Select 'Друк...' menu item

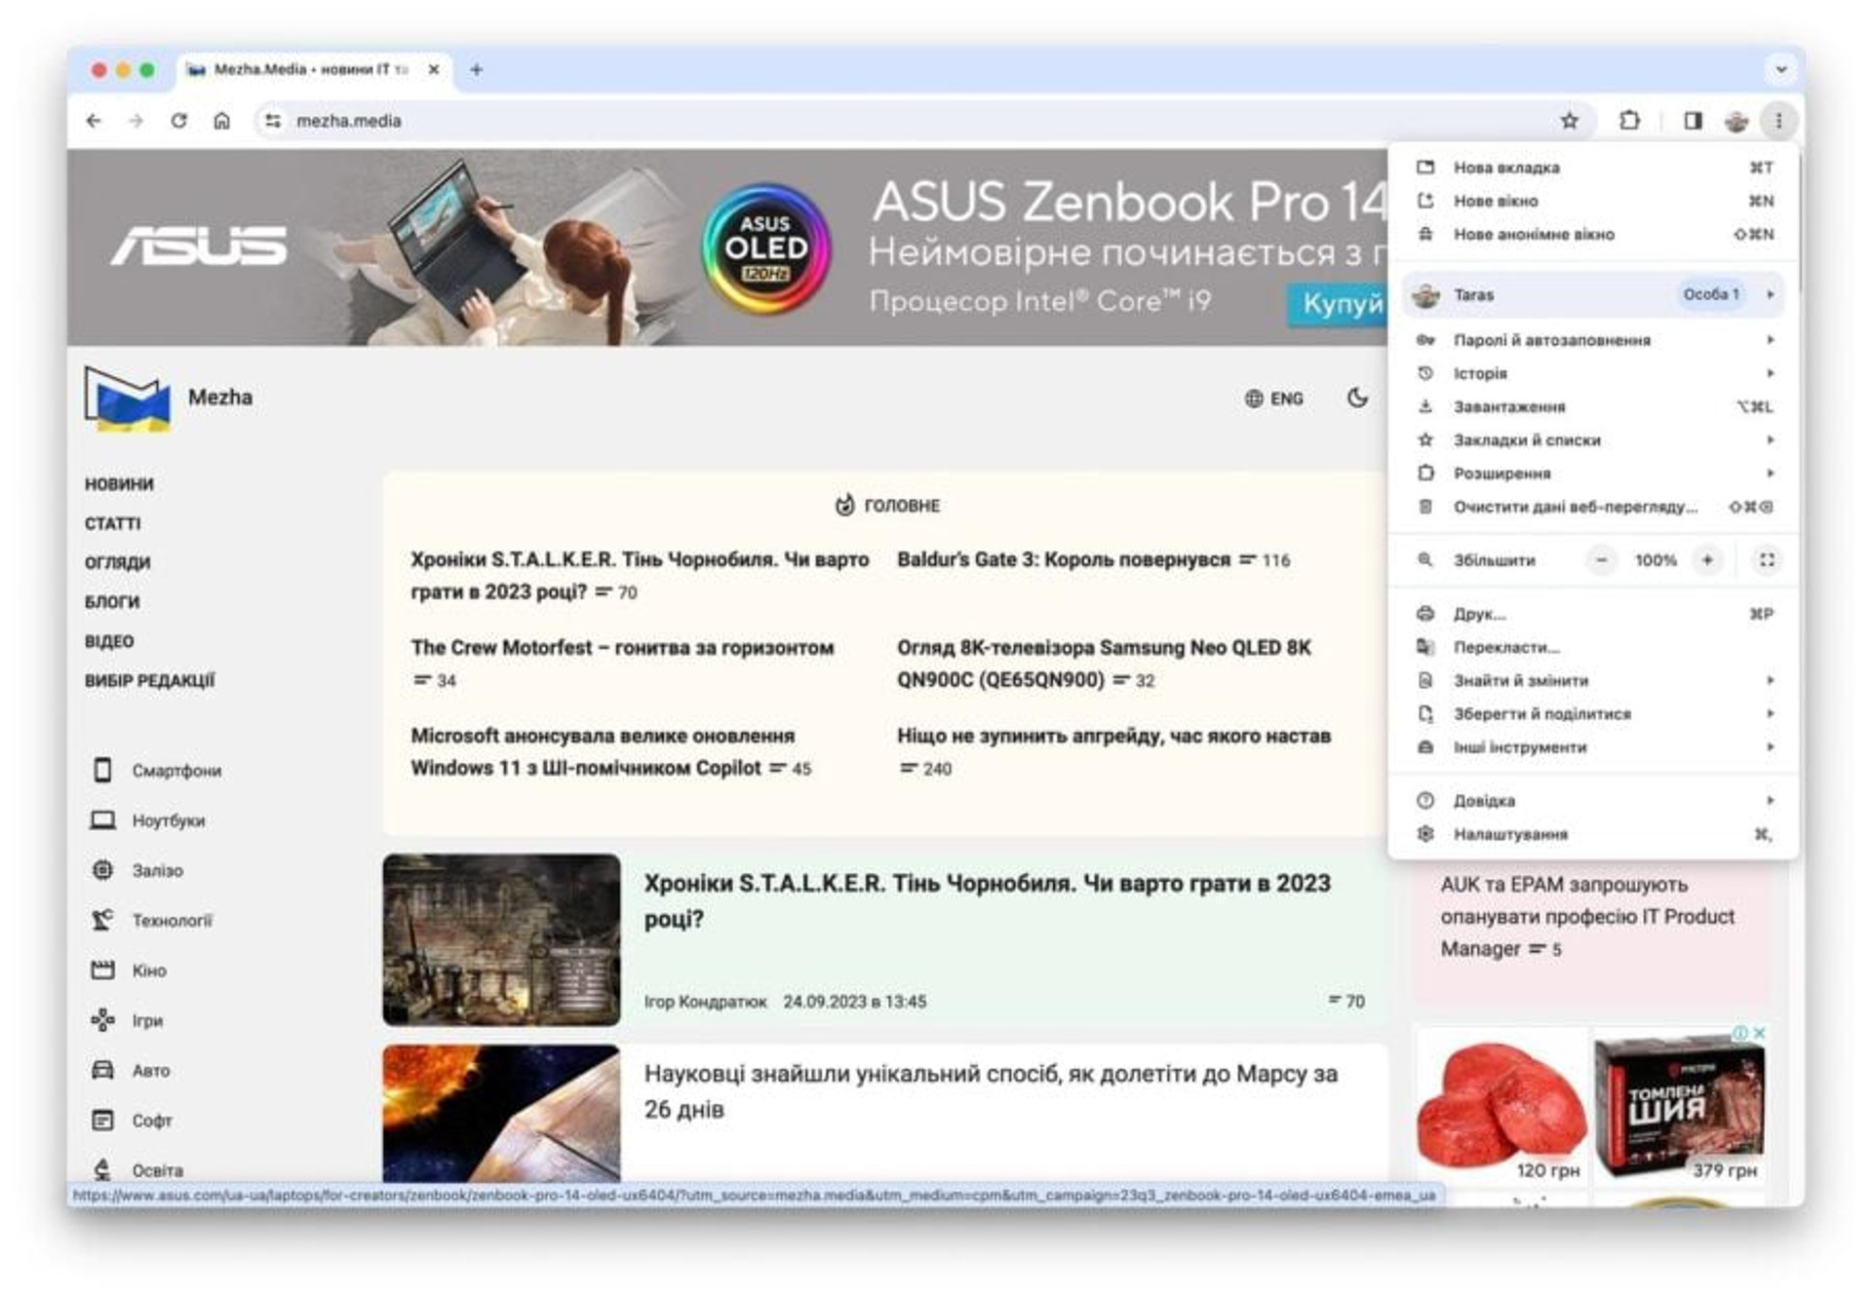1593,614
